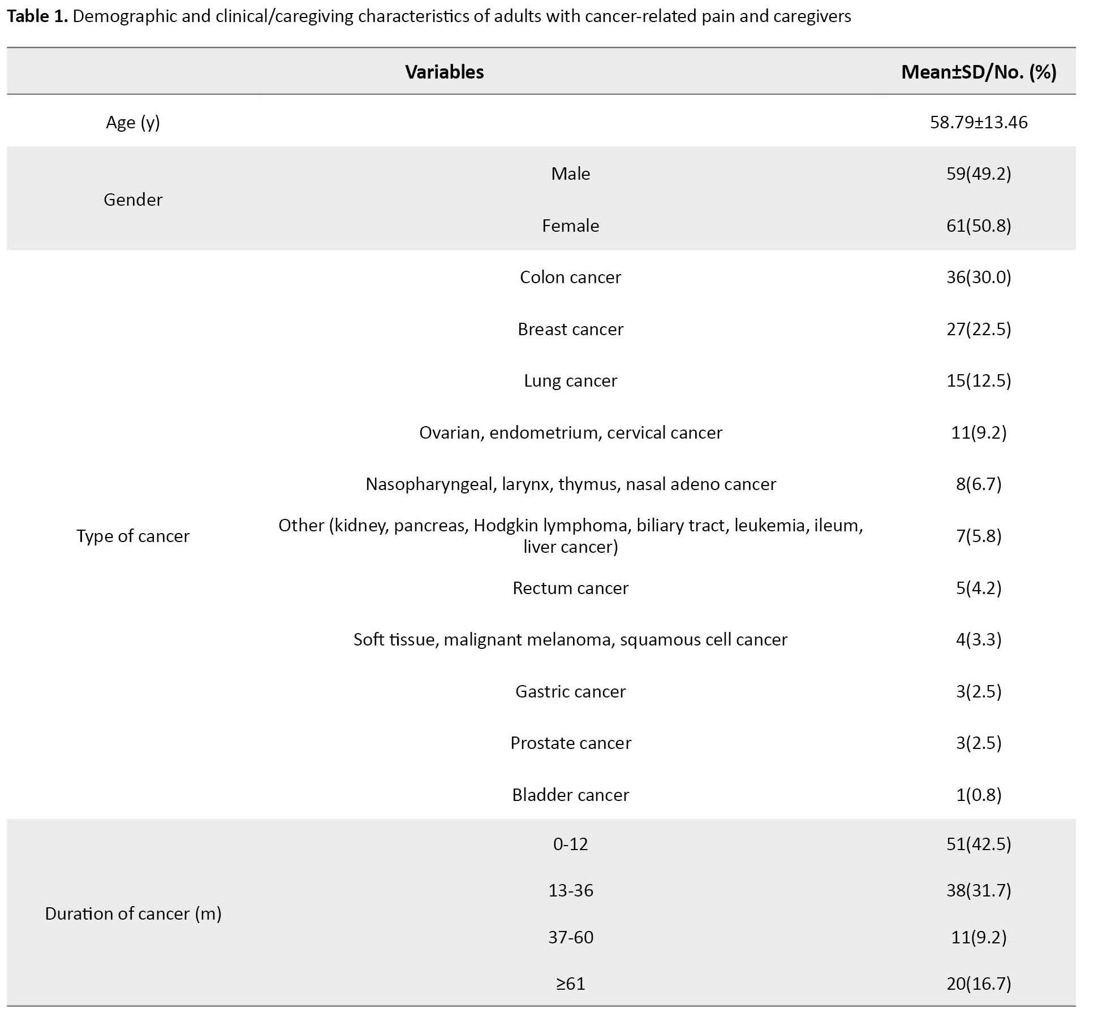Select the Gender row label
The width and height of the screenshot is (1094, 1018).
(x=133, y=200)
